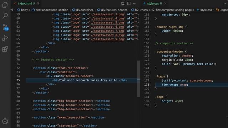Click the "examples-section" class value

click(72, 117)
